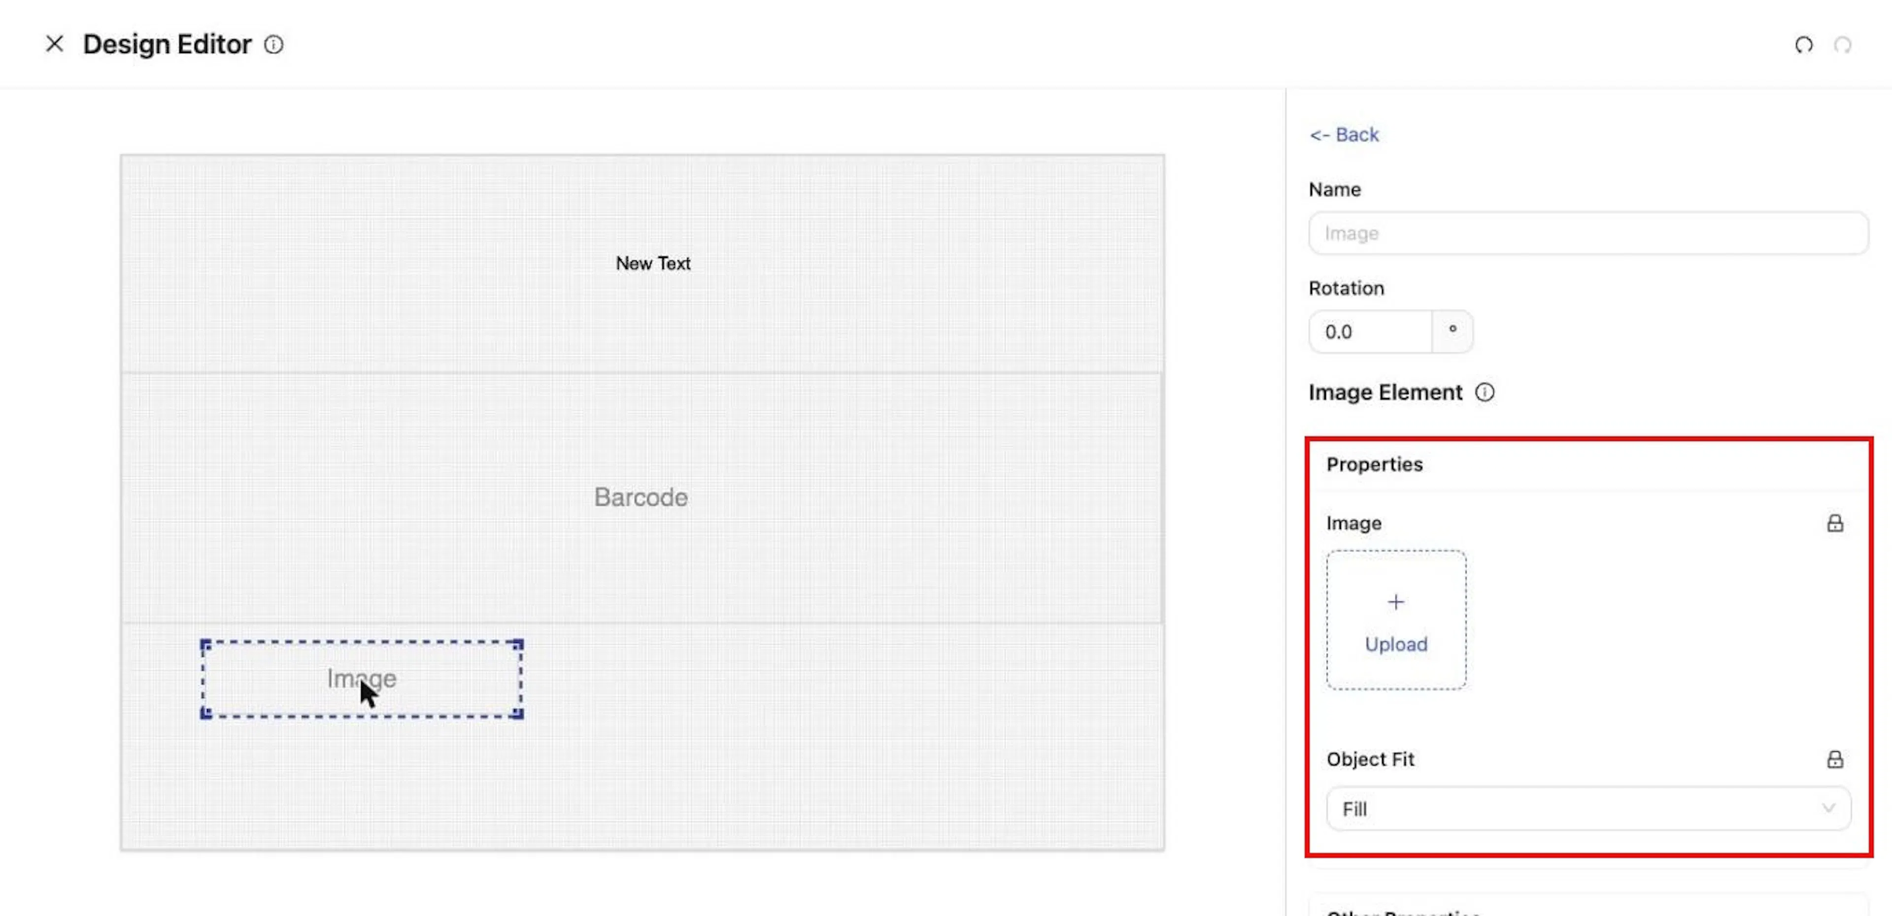Focus the Name input field
Viewport: 1892px width, 916px height.
tap(1588, 232)
